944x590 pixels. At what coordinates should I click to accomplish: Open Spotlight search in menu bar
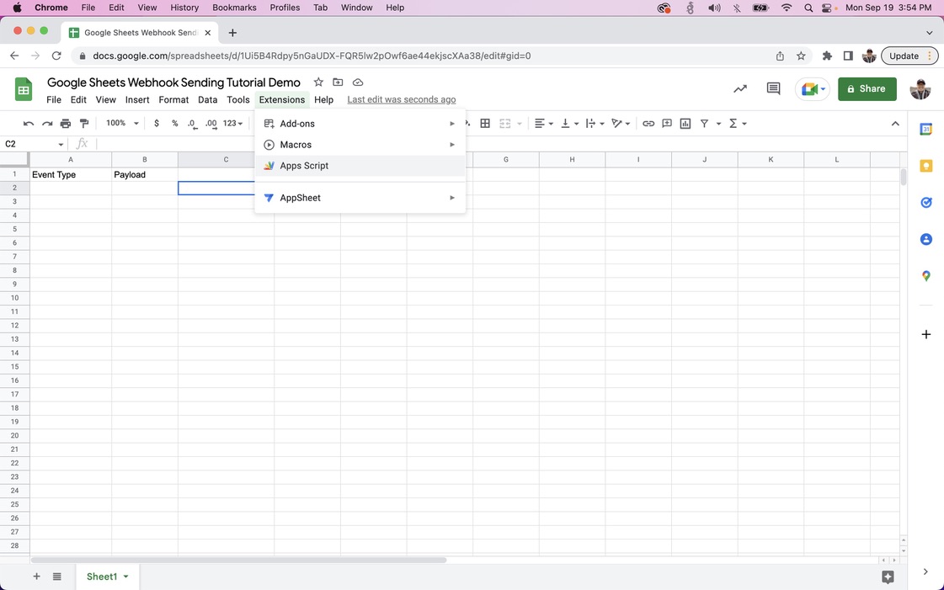coord(808,8)
